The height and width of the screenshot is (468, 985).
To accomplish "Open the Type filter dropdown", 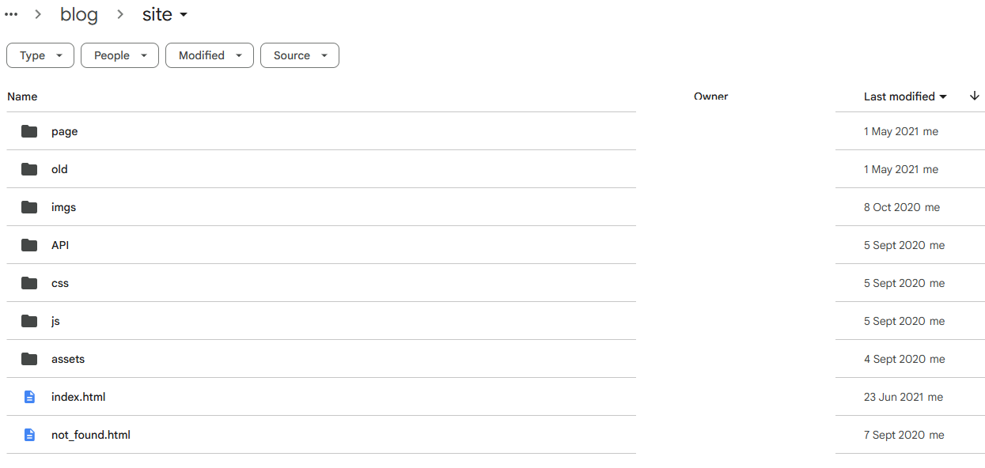I will [x=40, y=55].
